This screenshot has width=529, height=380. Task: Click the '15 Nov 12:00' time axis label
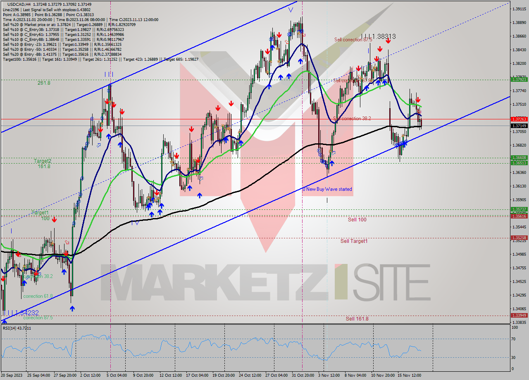coord(409,375)
